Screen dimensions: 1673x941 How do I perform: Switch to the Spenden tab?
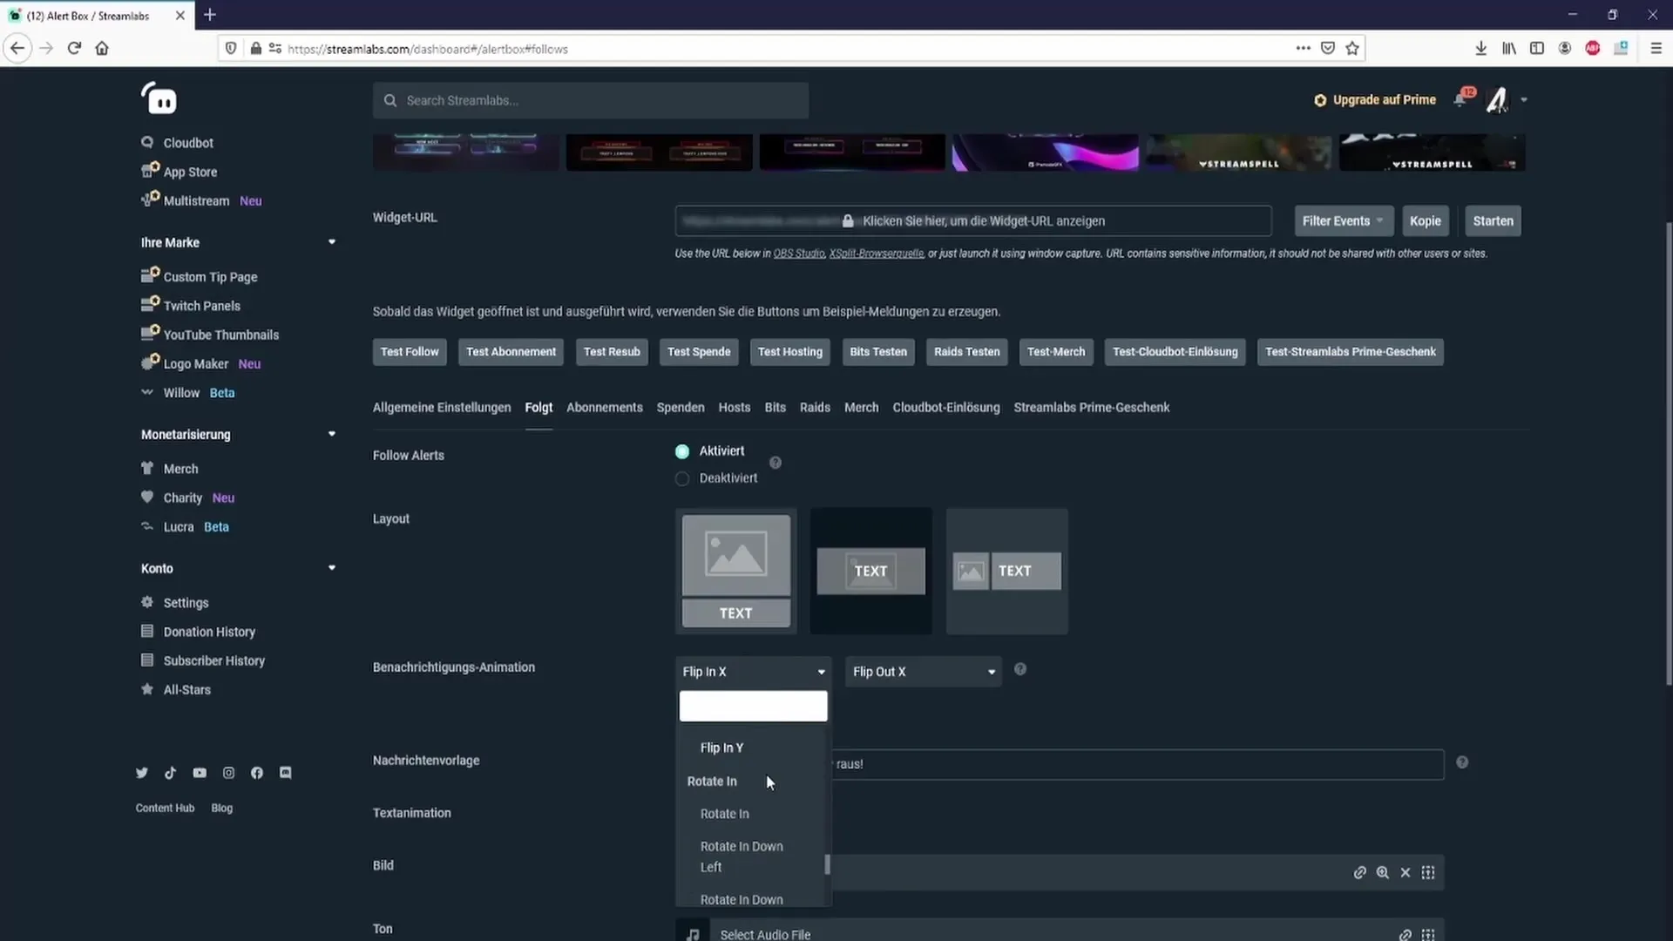pyautogui.click(x=681, y=407)
